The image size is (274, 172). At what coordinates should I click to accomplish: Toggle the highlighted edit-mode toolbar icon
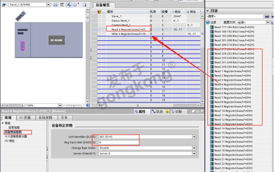click(69, 5)
